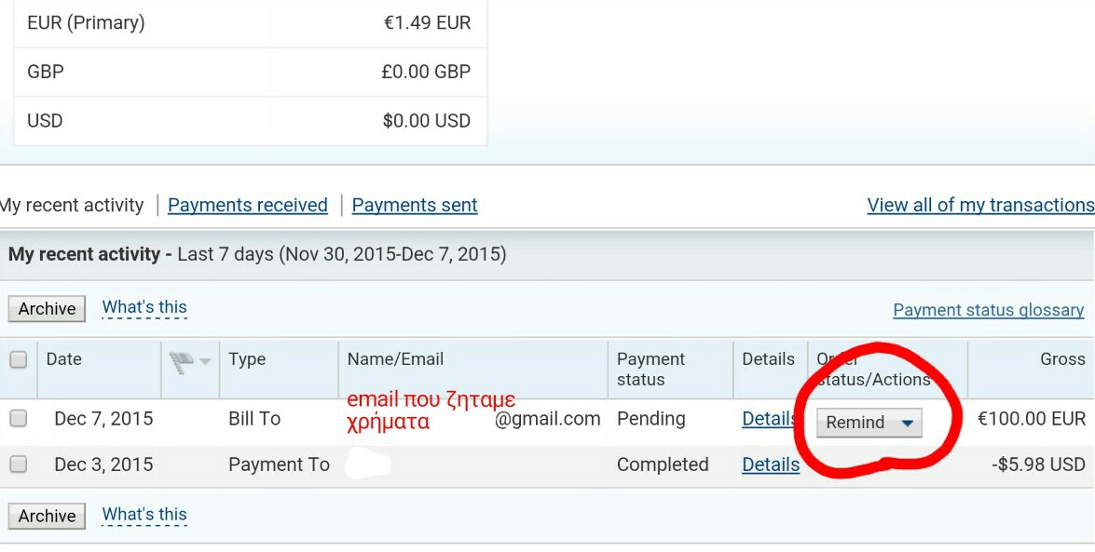This screenshot has height=552, width=1095.
Task: Click the top Archive button
Action: (47, 308)
